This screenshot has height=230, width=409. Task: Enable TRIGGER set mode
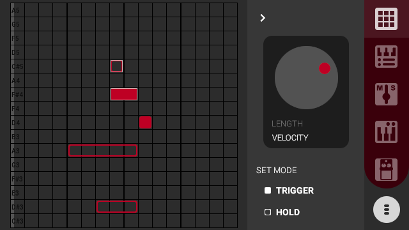pyautogui.click(x=289, y=190)
